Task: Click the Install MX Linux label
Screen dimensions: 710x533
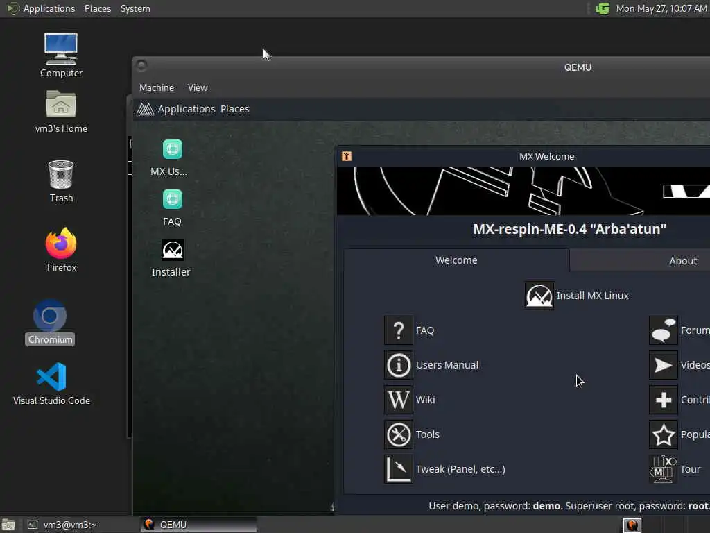Action: [x=593, y=296]
